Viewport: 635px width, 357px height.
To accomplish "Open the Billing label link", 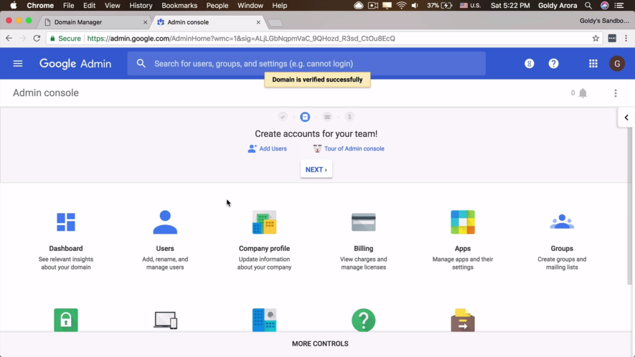I will coord(363,248).
